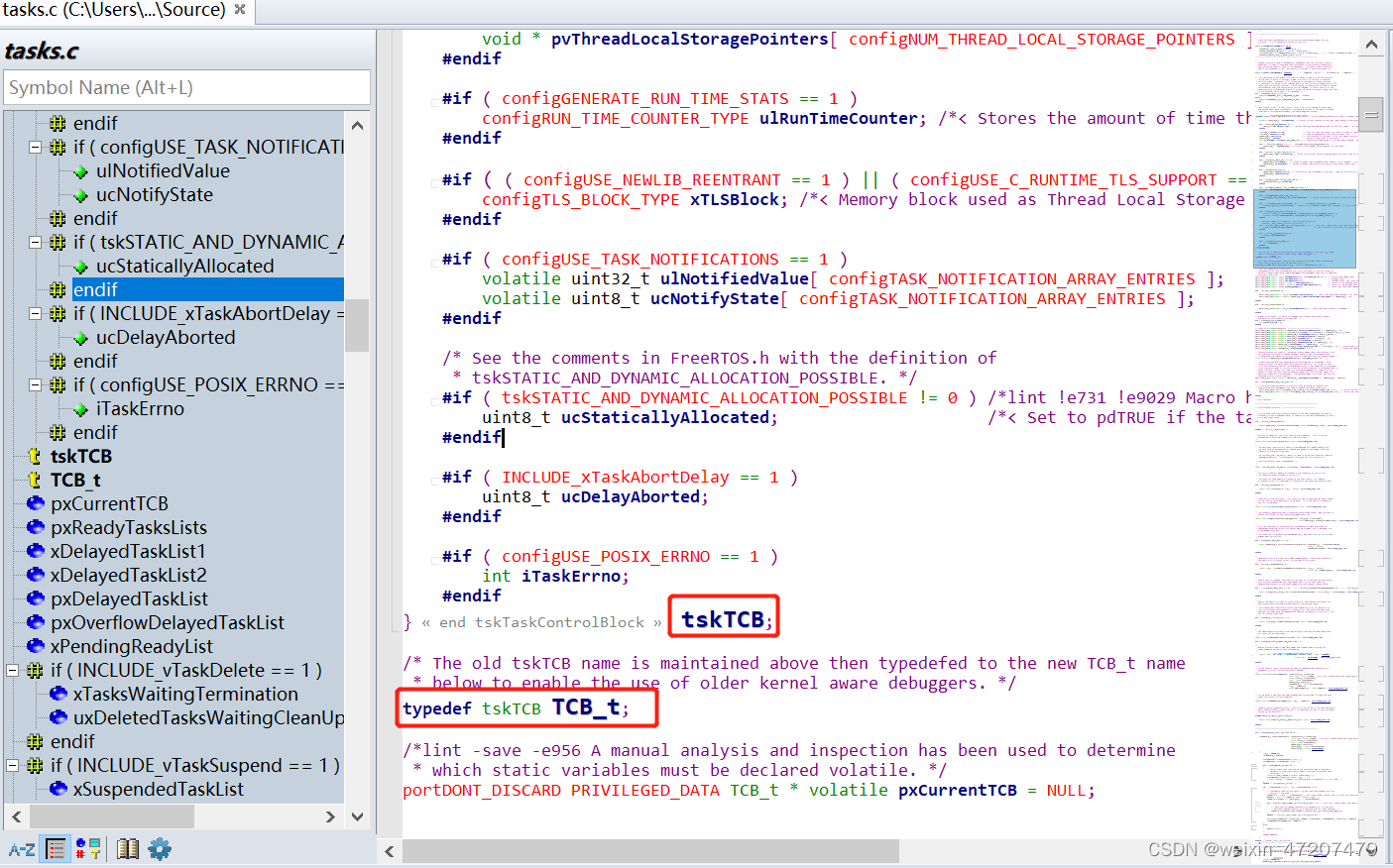Viewport: 1393px width, 868px height.
Task: Click the editor horizontal scrollbar thumb
Action: tap(650, 851)
